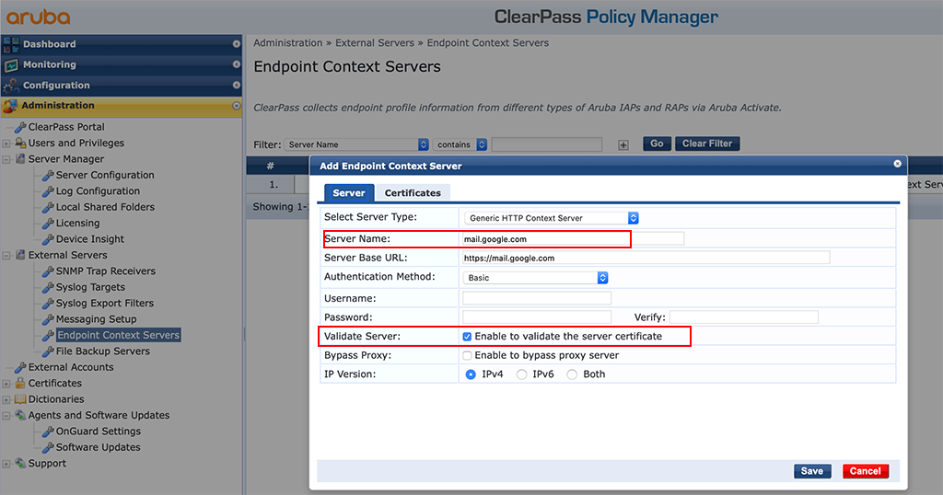This screenshot has width=943, height=495.
Task: Click the Server Base URL field
Action: point(646,259)
